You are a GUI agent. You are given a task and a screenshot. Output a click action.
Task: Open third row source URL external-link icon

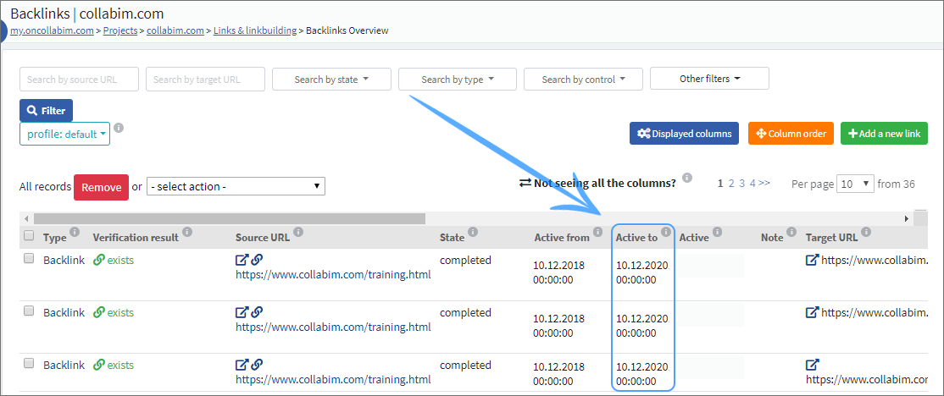coord(242,365)
